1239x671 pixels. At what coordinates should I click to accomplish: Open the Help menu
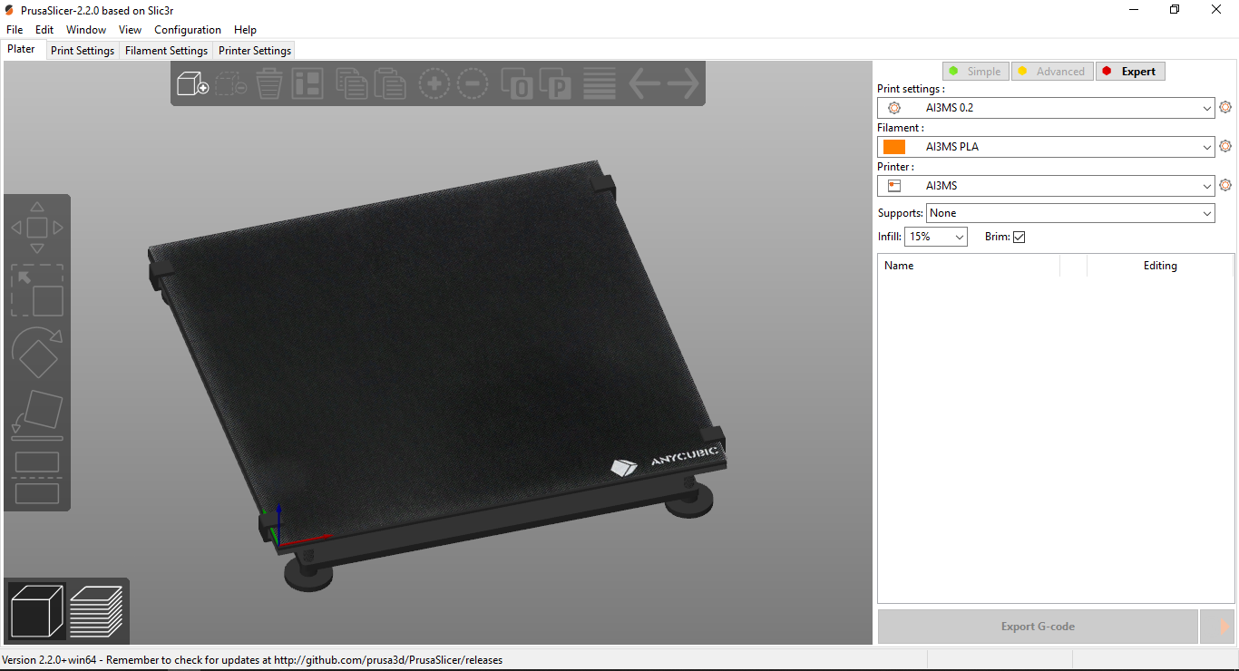(245, 30)
